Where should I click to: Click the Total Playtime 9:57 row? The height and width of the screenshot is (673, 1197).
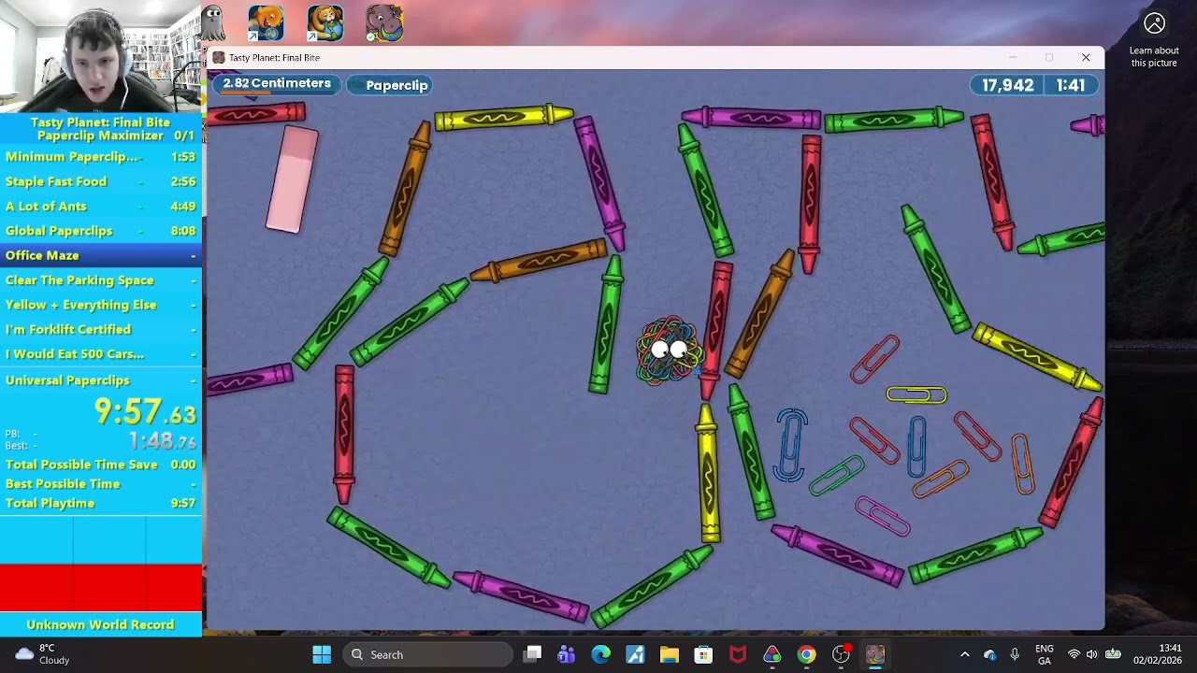[x=101, y=503]
